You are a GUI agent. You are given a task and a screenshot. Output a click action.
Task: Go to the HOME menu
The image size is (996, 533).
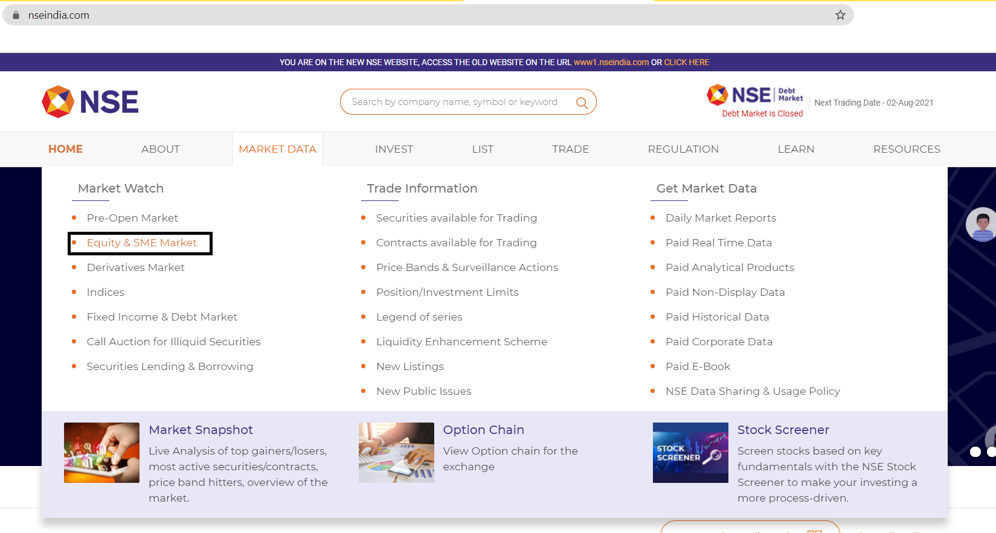point(65,149)
